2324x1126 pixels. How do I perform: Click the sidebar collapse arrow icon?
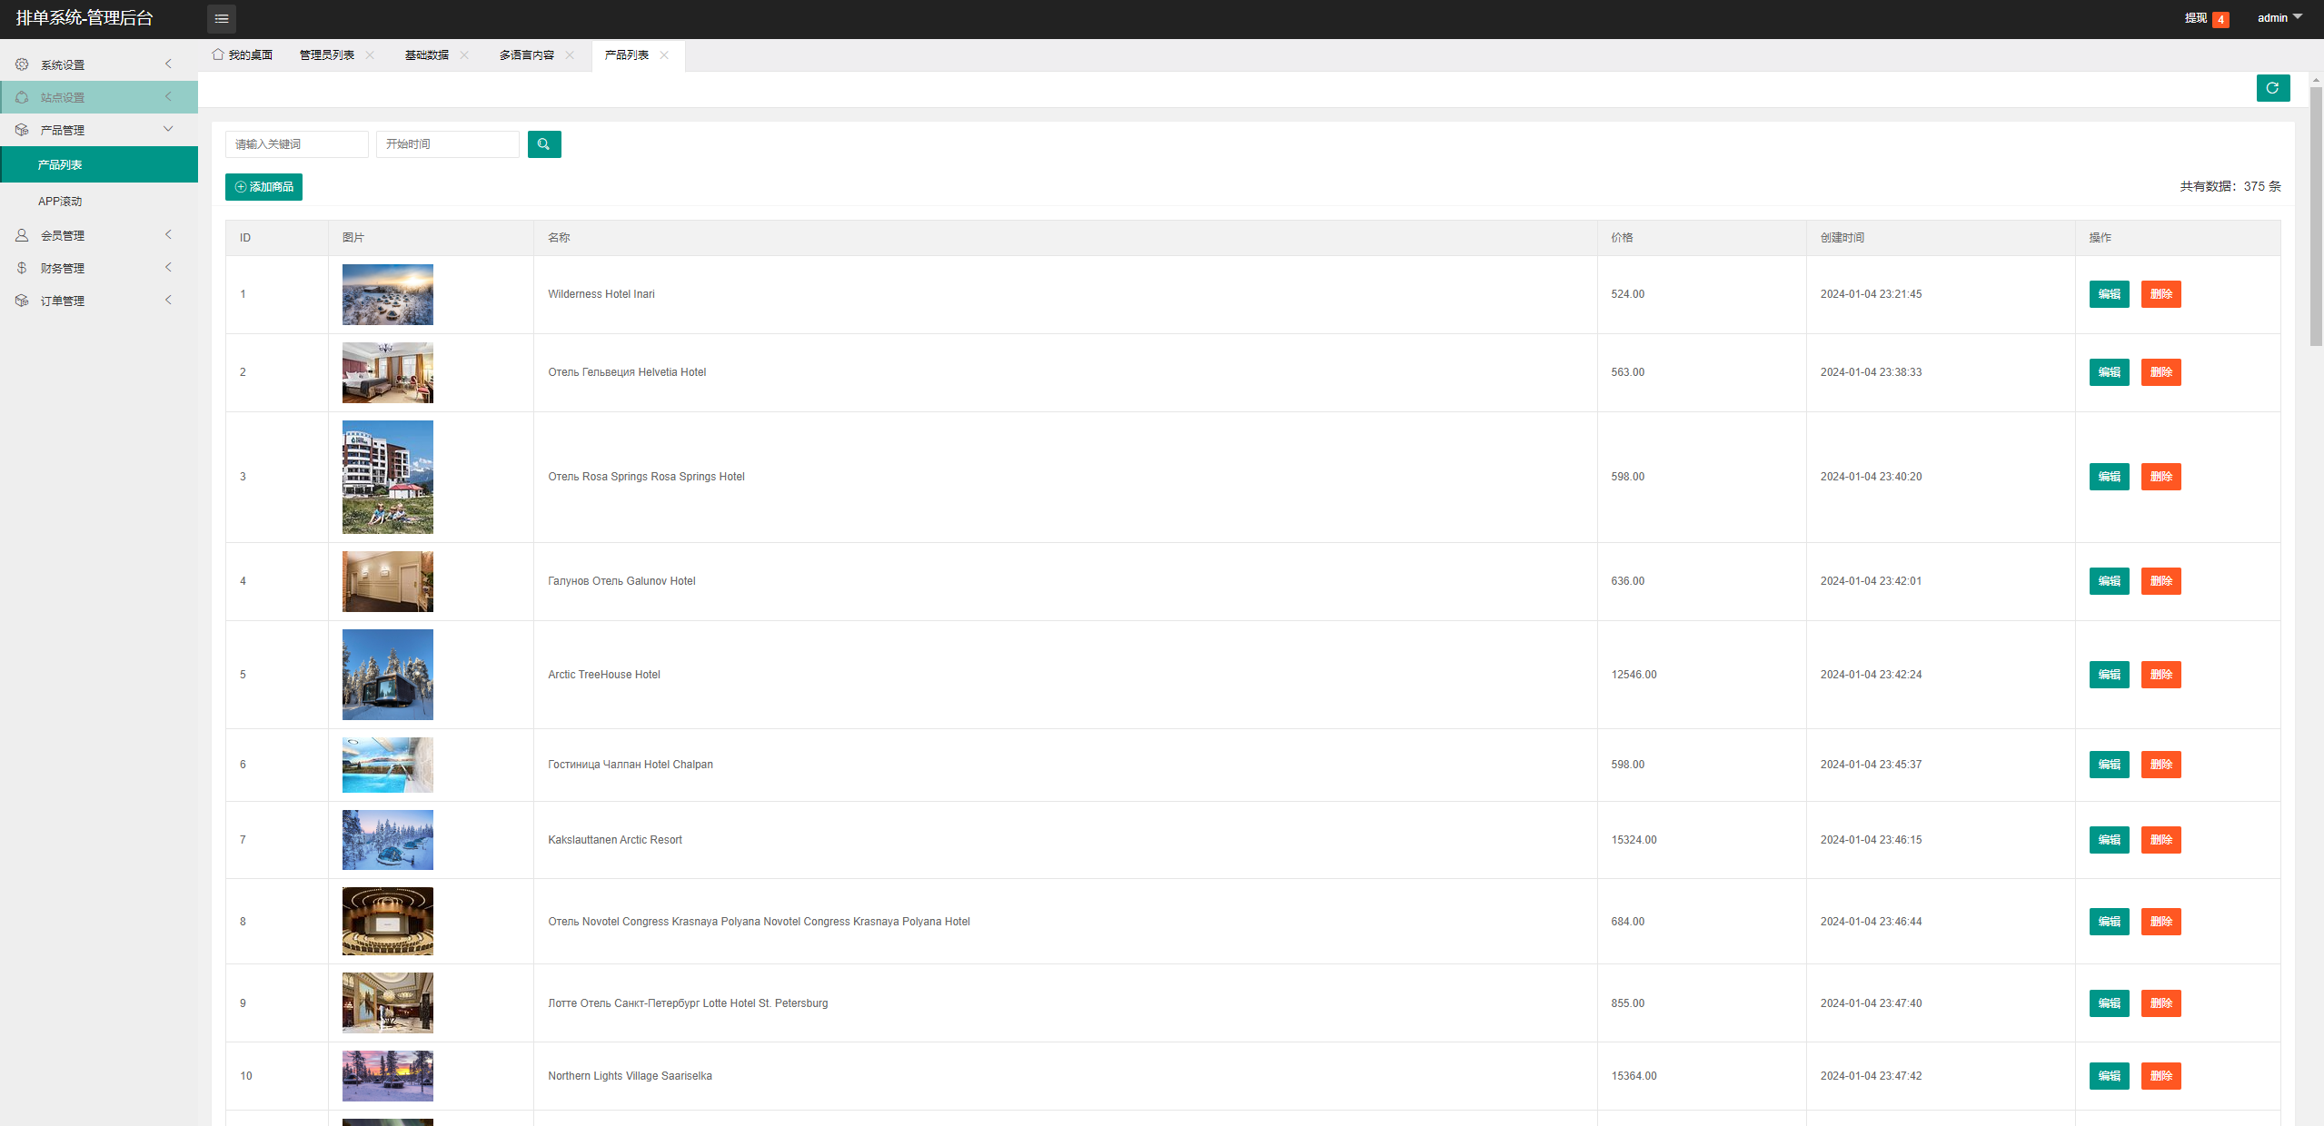click(x=219, y=18)
